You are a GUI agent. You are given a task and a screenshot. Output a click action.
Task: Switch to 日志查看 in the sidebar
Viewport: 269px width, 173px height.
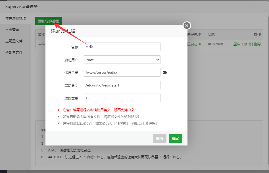[12, 29]
